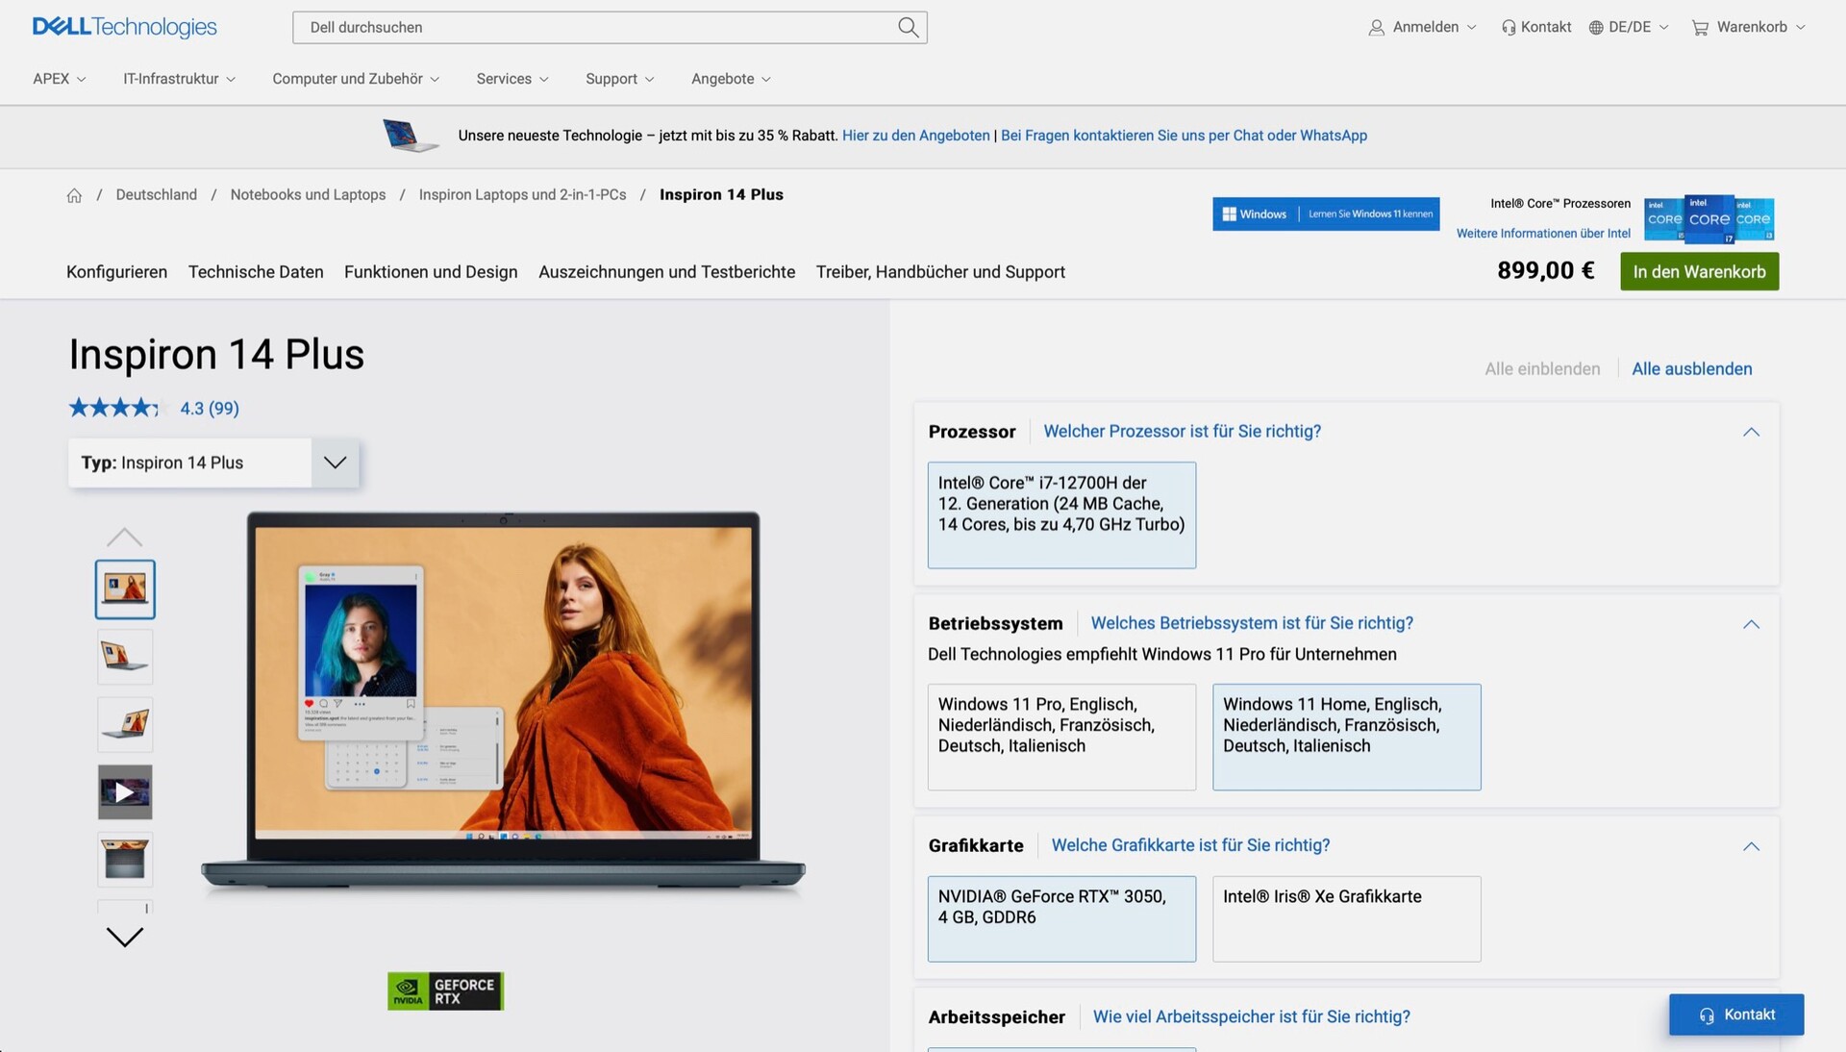Click the Anmelden user icon

[x=1376, y=28]
